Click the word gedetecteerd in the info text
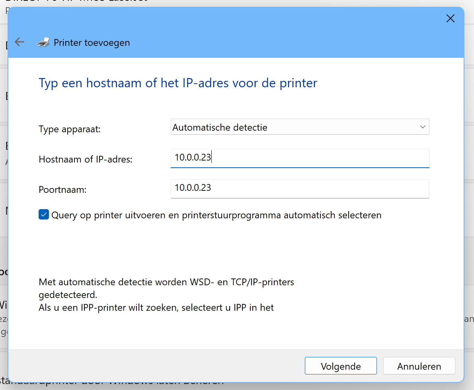Viewport: 474px width, 390px height. (68, 295)
